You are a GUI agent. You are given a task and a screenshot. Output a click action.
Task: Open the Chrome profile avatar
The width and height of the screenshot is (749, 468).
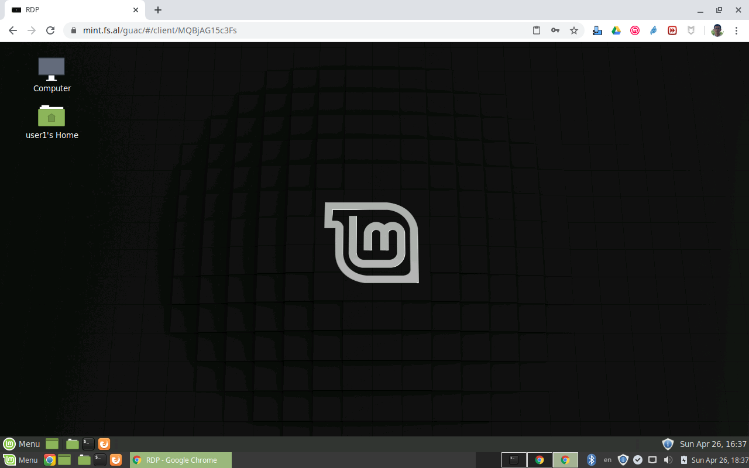pyautogui.click(x=717, y=30)
